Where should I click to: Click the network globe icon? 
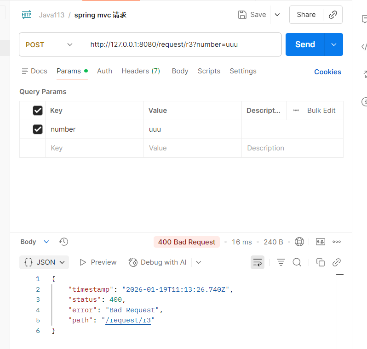tap(299, 242)
